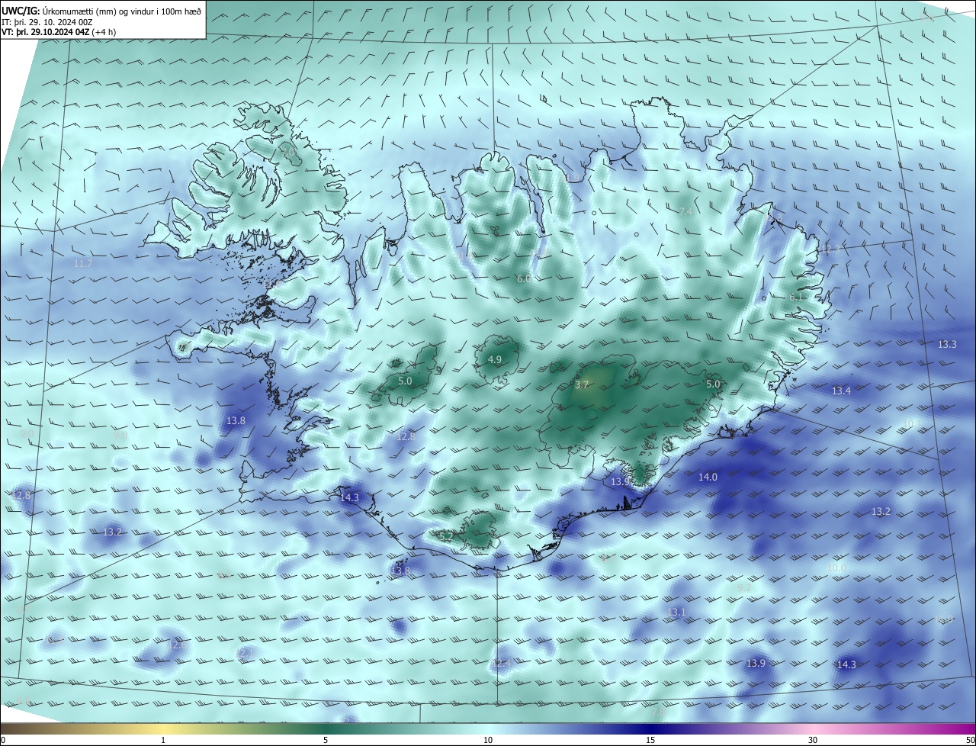Click the 13.1 value label
The height and width of the screenshot is (746, 976).
pos(677,613)
